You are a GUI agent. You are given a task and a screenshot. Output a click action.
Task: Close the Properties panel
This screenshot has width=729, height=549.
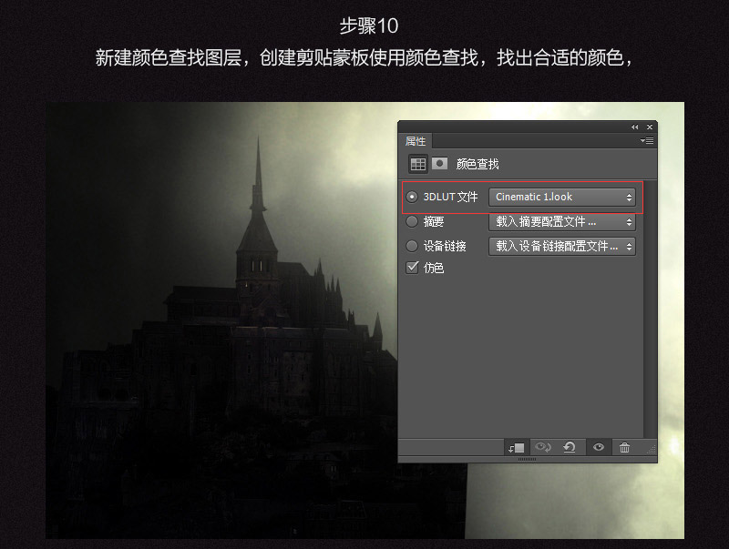tap(650, 127)
